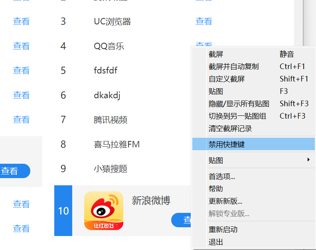Select QQ音乐 list entry

[109, 46]
